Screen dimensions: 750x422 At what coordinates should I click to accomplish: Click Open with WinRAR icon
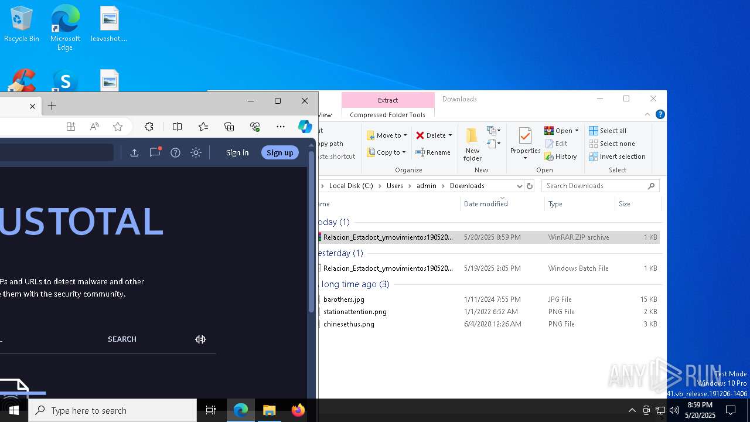pyautogui.click(x=549, y=131)
